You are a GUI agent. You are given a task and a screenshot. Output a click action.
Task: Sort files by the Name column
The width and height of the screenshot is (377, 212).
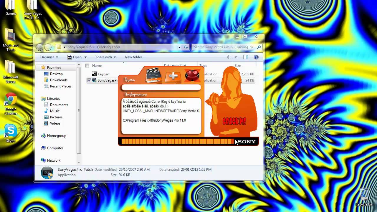tap(97, 66)
